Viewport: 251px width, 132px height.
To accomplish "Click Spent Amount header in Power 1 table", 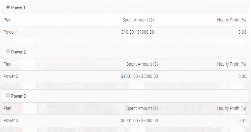I will click(x=138, y=20).
